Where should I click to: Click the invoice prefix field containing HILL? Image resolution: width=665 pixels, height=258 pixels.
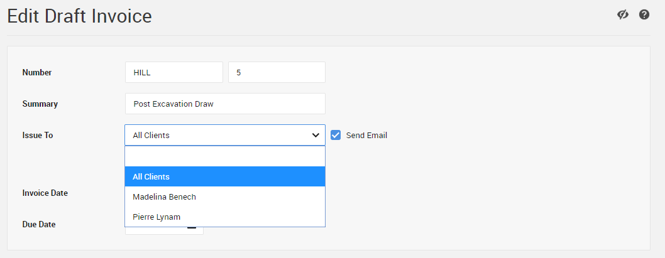173,72
